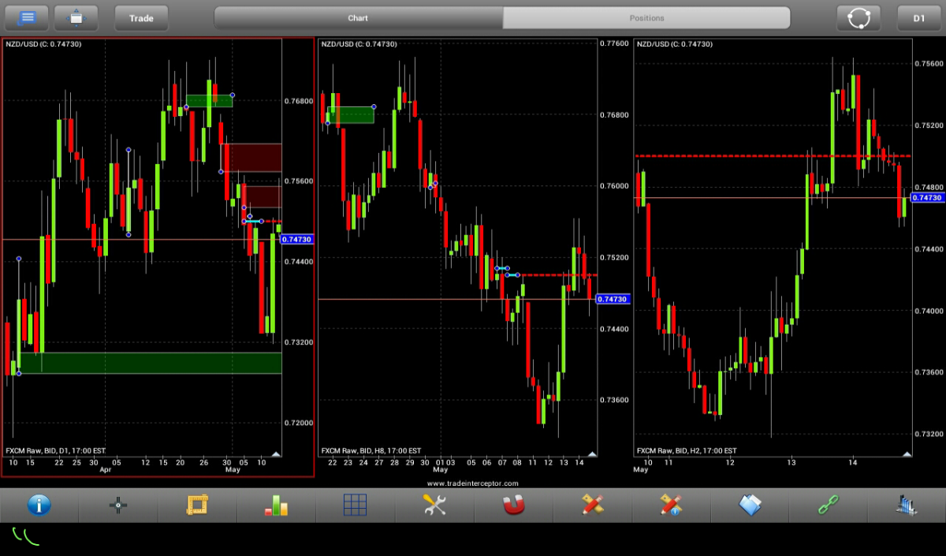946x556 pixels.
Task: Visit the www.tradeinterceptor.com link
Action: (x=473, y=483)
